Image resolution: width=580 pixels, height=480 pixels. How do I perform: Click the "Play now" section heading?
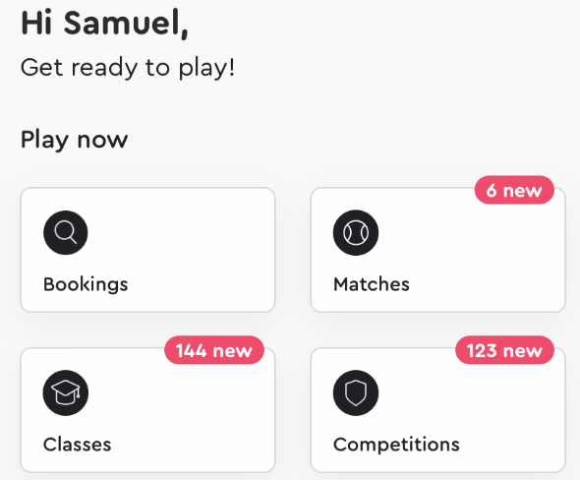[x=75, y=140]
